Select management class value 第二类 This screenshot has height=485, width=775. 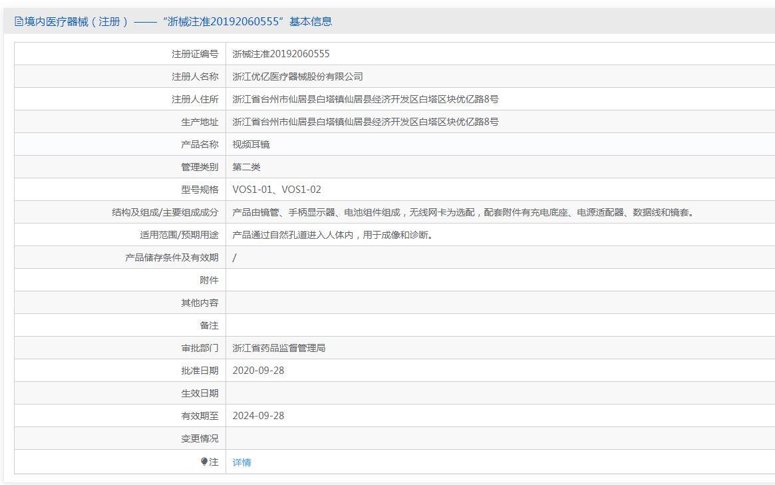click(246, 167)
